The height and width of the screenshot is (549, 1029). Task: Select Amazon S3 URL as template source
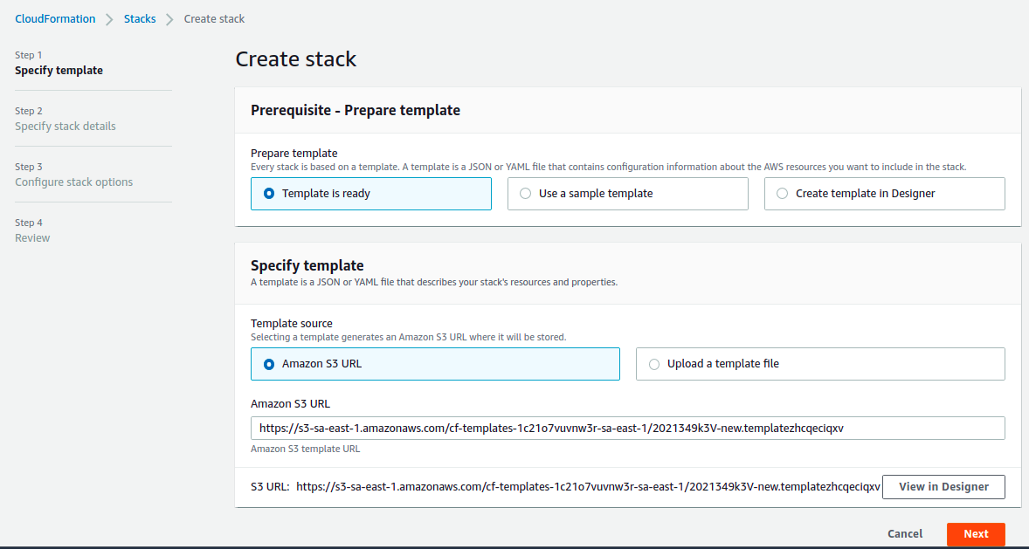(435, 363)
